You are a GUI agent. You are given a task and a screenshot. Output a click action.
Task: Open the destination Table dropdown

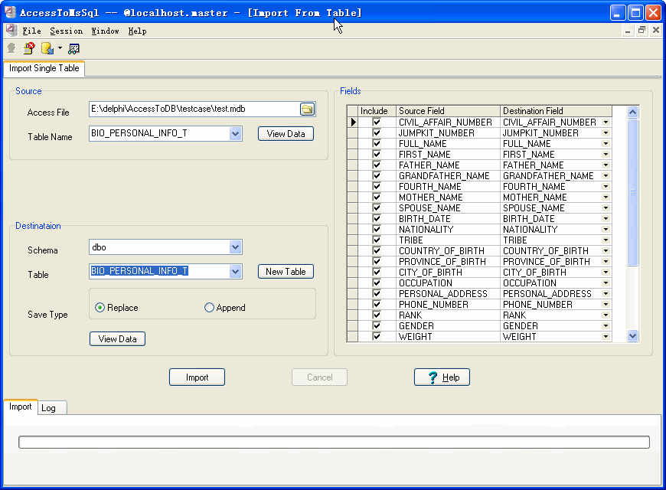click(x=235, y=271)
